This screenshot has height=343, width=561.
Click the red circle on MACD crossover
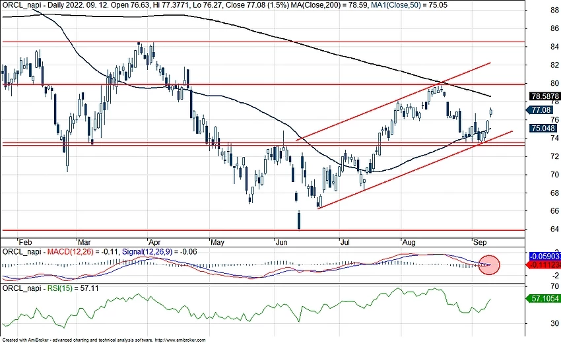(488, 265)
